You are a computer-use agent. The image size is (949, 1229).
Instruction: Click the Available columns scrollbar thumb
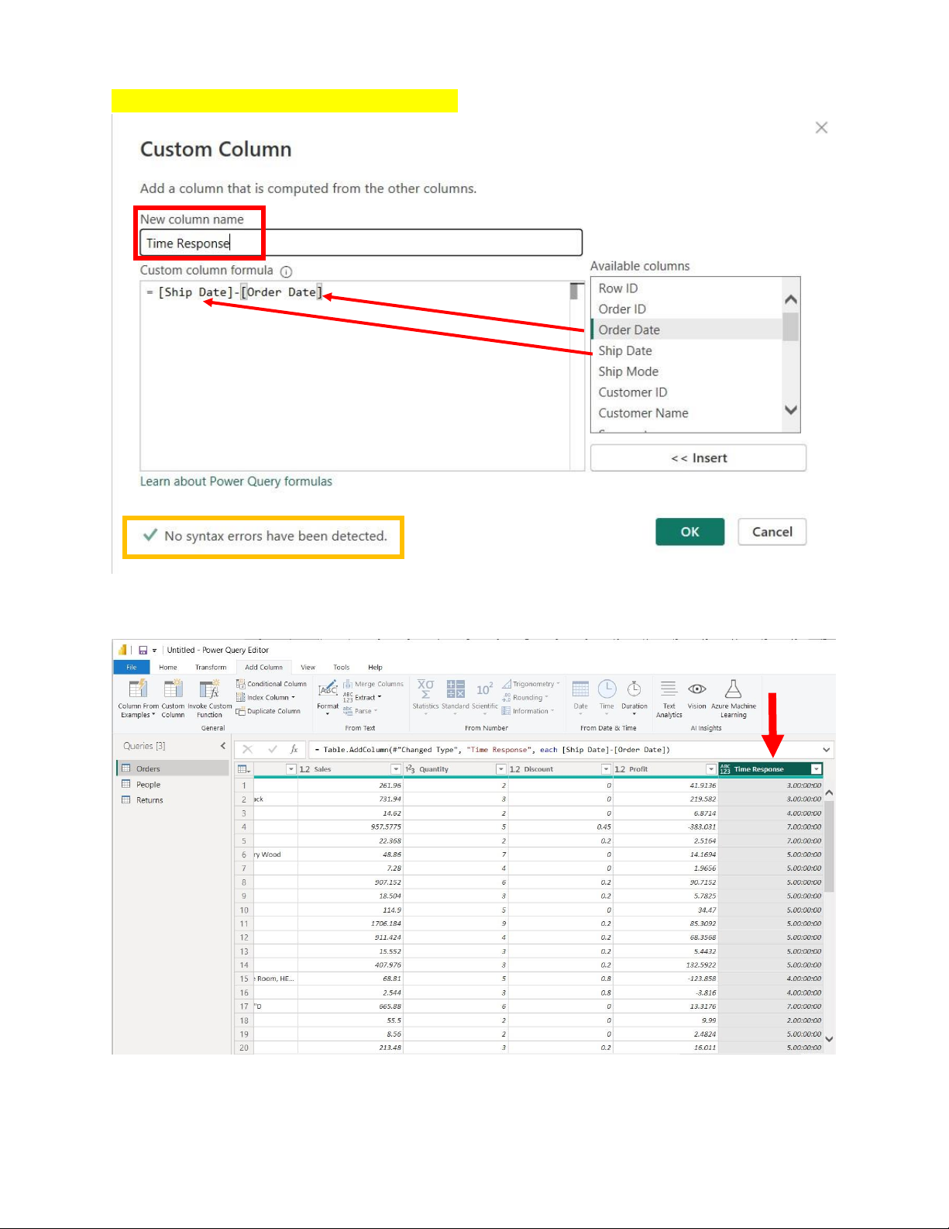pyautogui.click(x=790, y=326)
